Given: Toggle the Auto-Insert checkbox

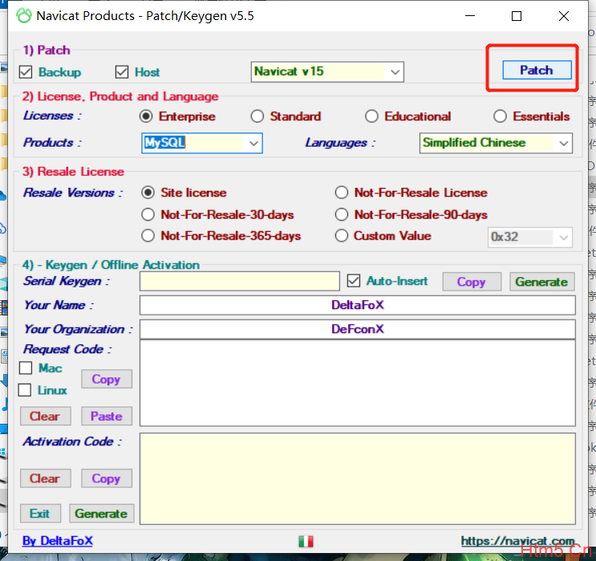Looking at the screenshot, I should pos(354,281).
